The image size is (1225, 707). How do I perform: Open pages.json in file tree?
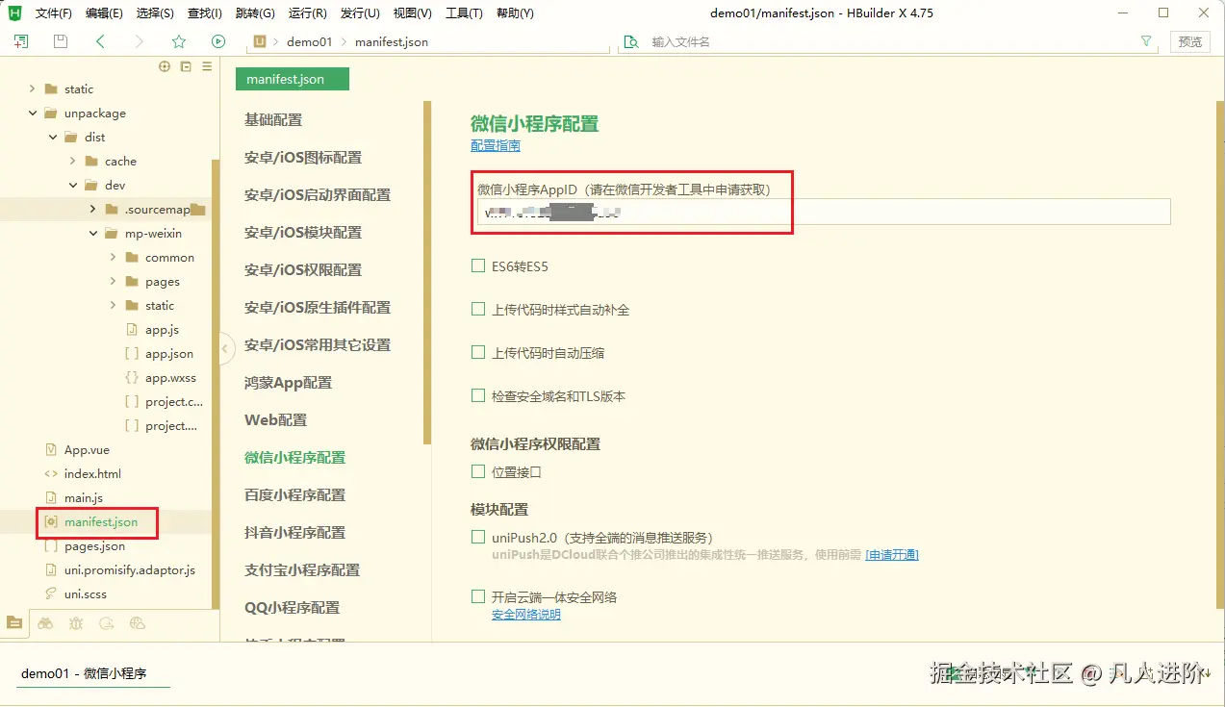coord(94,546)
